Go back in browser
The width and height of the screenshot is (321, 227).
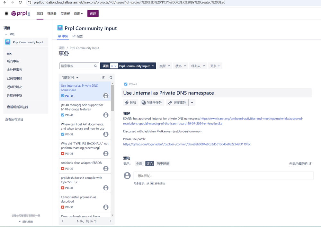coord(5,2)
